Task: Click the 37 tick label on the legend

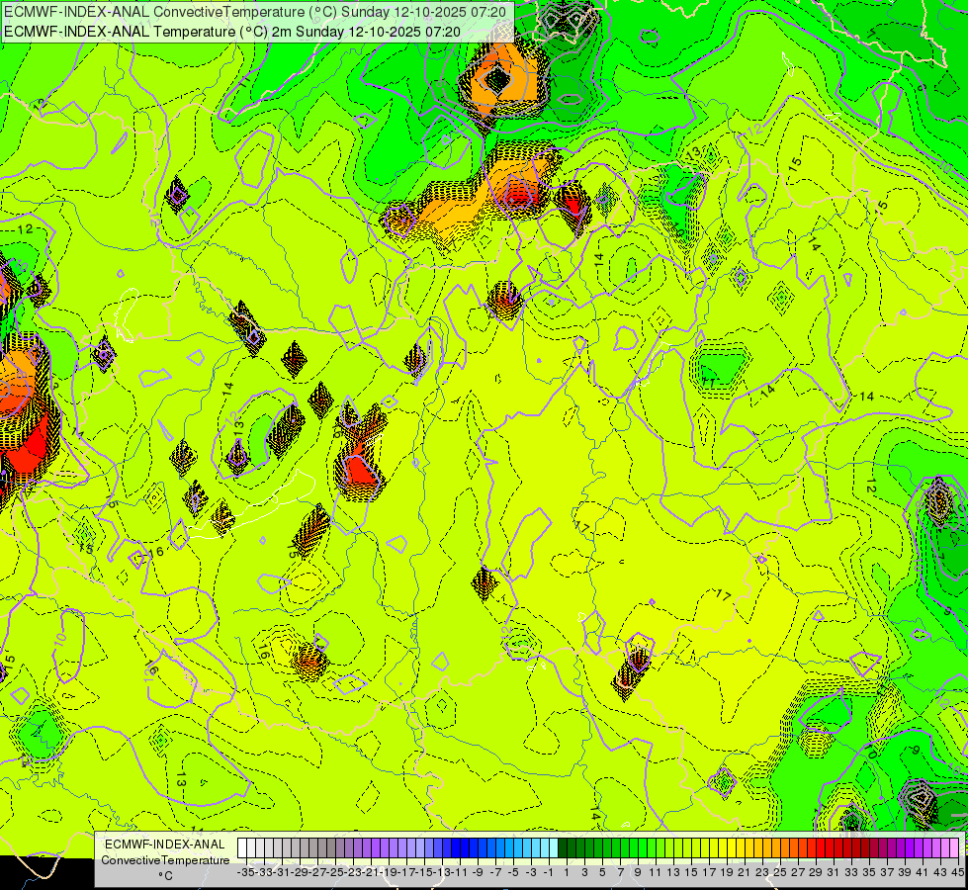Action: 887,872
